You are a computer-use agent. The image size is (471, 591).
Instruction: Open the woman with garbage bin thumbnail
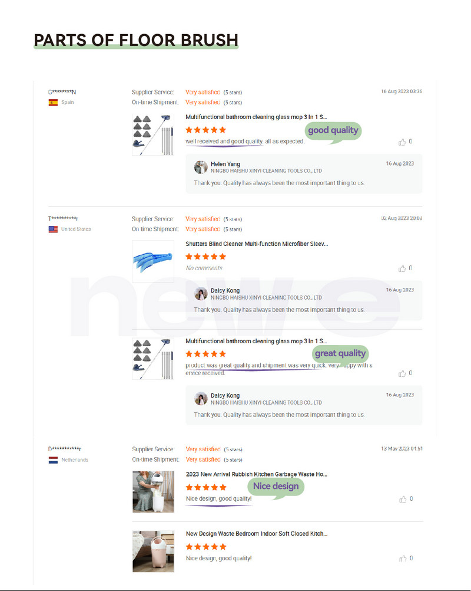coord(153,492)
